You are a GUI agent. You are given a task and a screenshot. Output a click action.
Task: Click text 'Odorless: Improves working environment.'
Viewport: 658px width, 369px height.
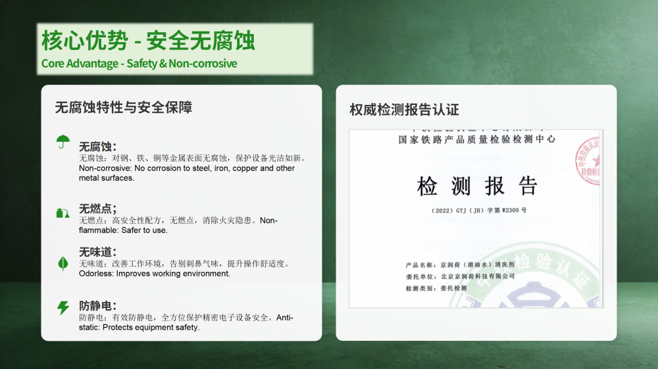155,274
